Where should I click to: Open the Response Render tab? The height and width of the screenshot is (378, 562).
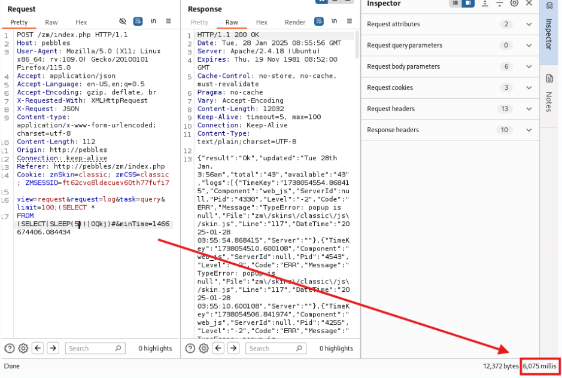click(x=295, y=22)
